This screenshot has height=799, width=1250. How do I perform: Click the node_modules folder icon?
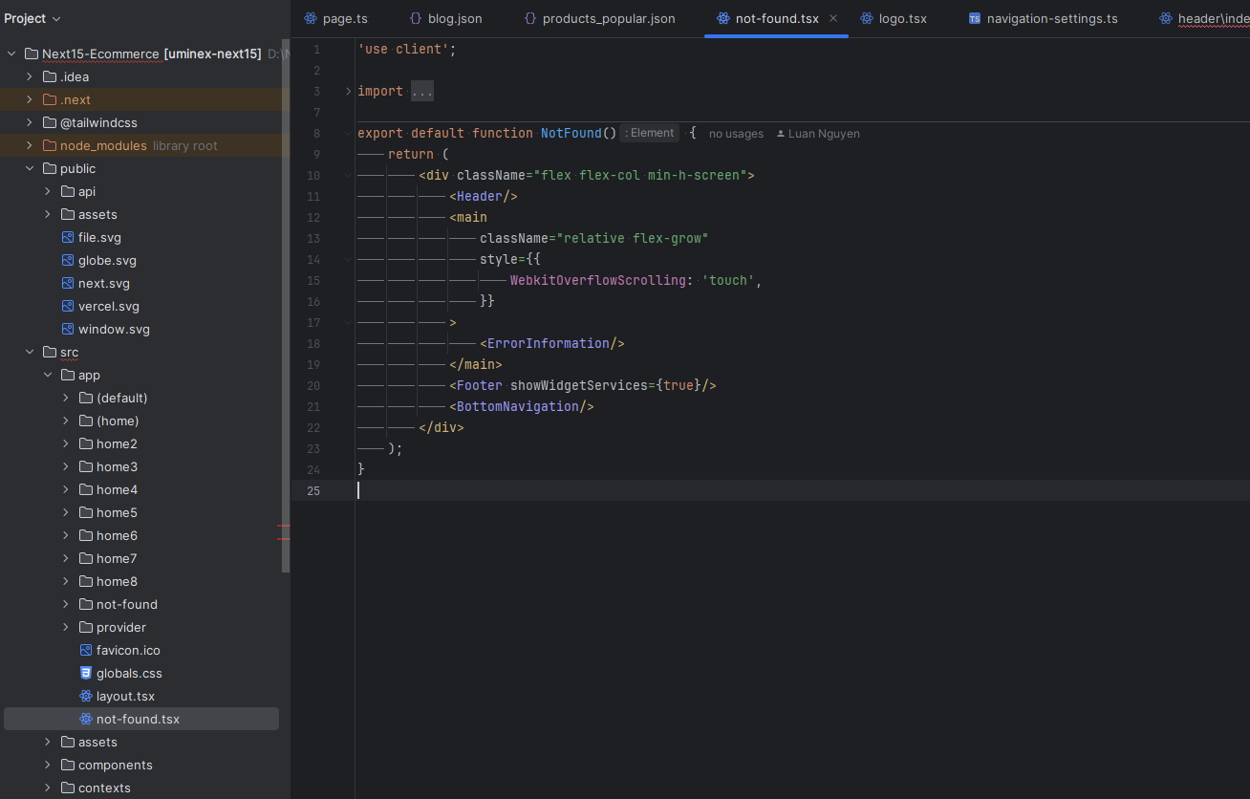click(x=50, y=145)
